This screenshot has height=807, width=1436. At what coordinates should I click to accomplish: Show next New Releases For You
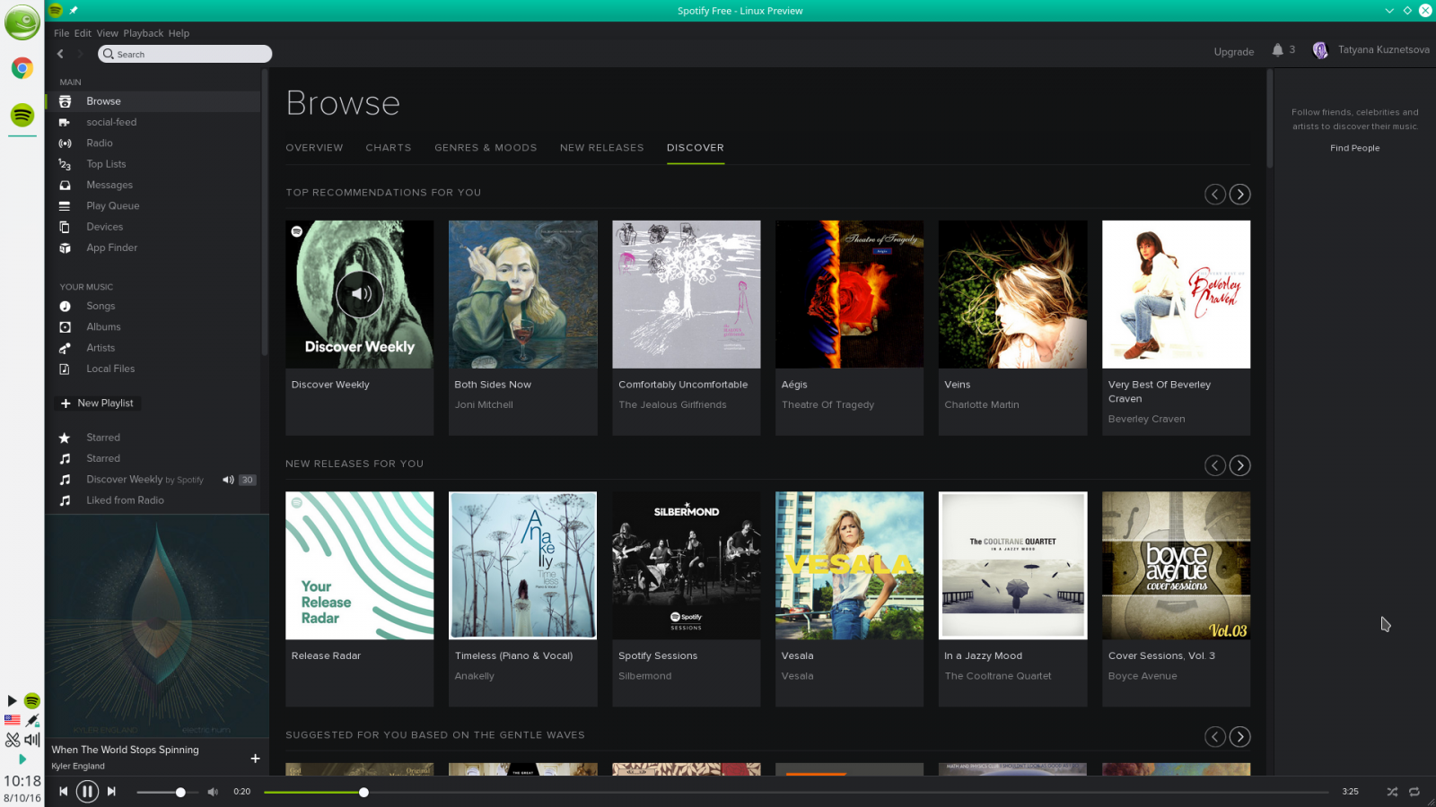tap(1240, 465)
